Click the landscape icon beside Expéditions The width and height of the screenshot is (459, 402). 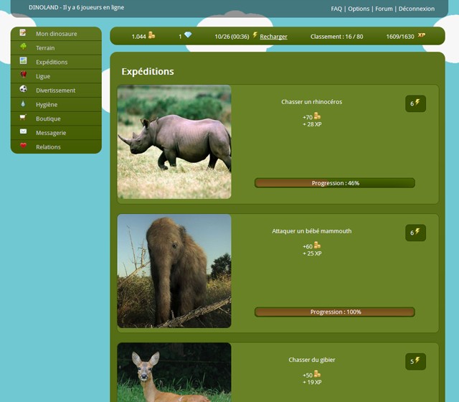pyautogui.click(x=23, y=60)
